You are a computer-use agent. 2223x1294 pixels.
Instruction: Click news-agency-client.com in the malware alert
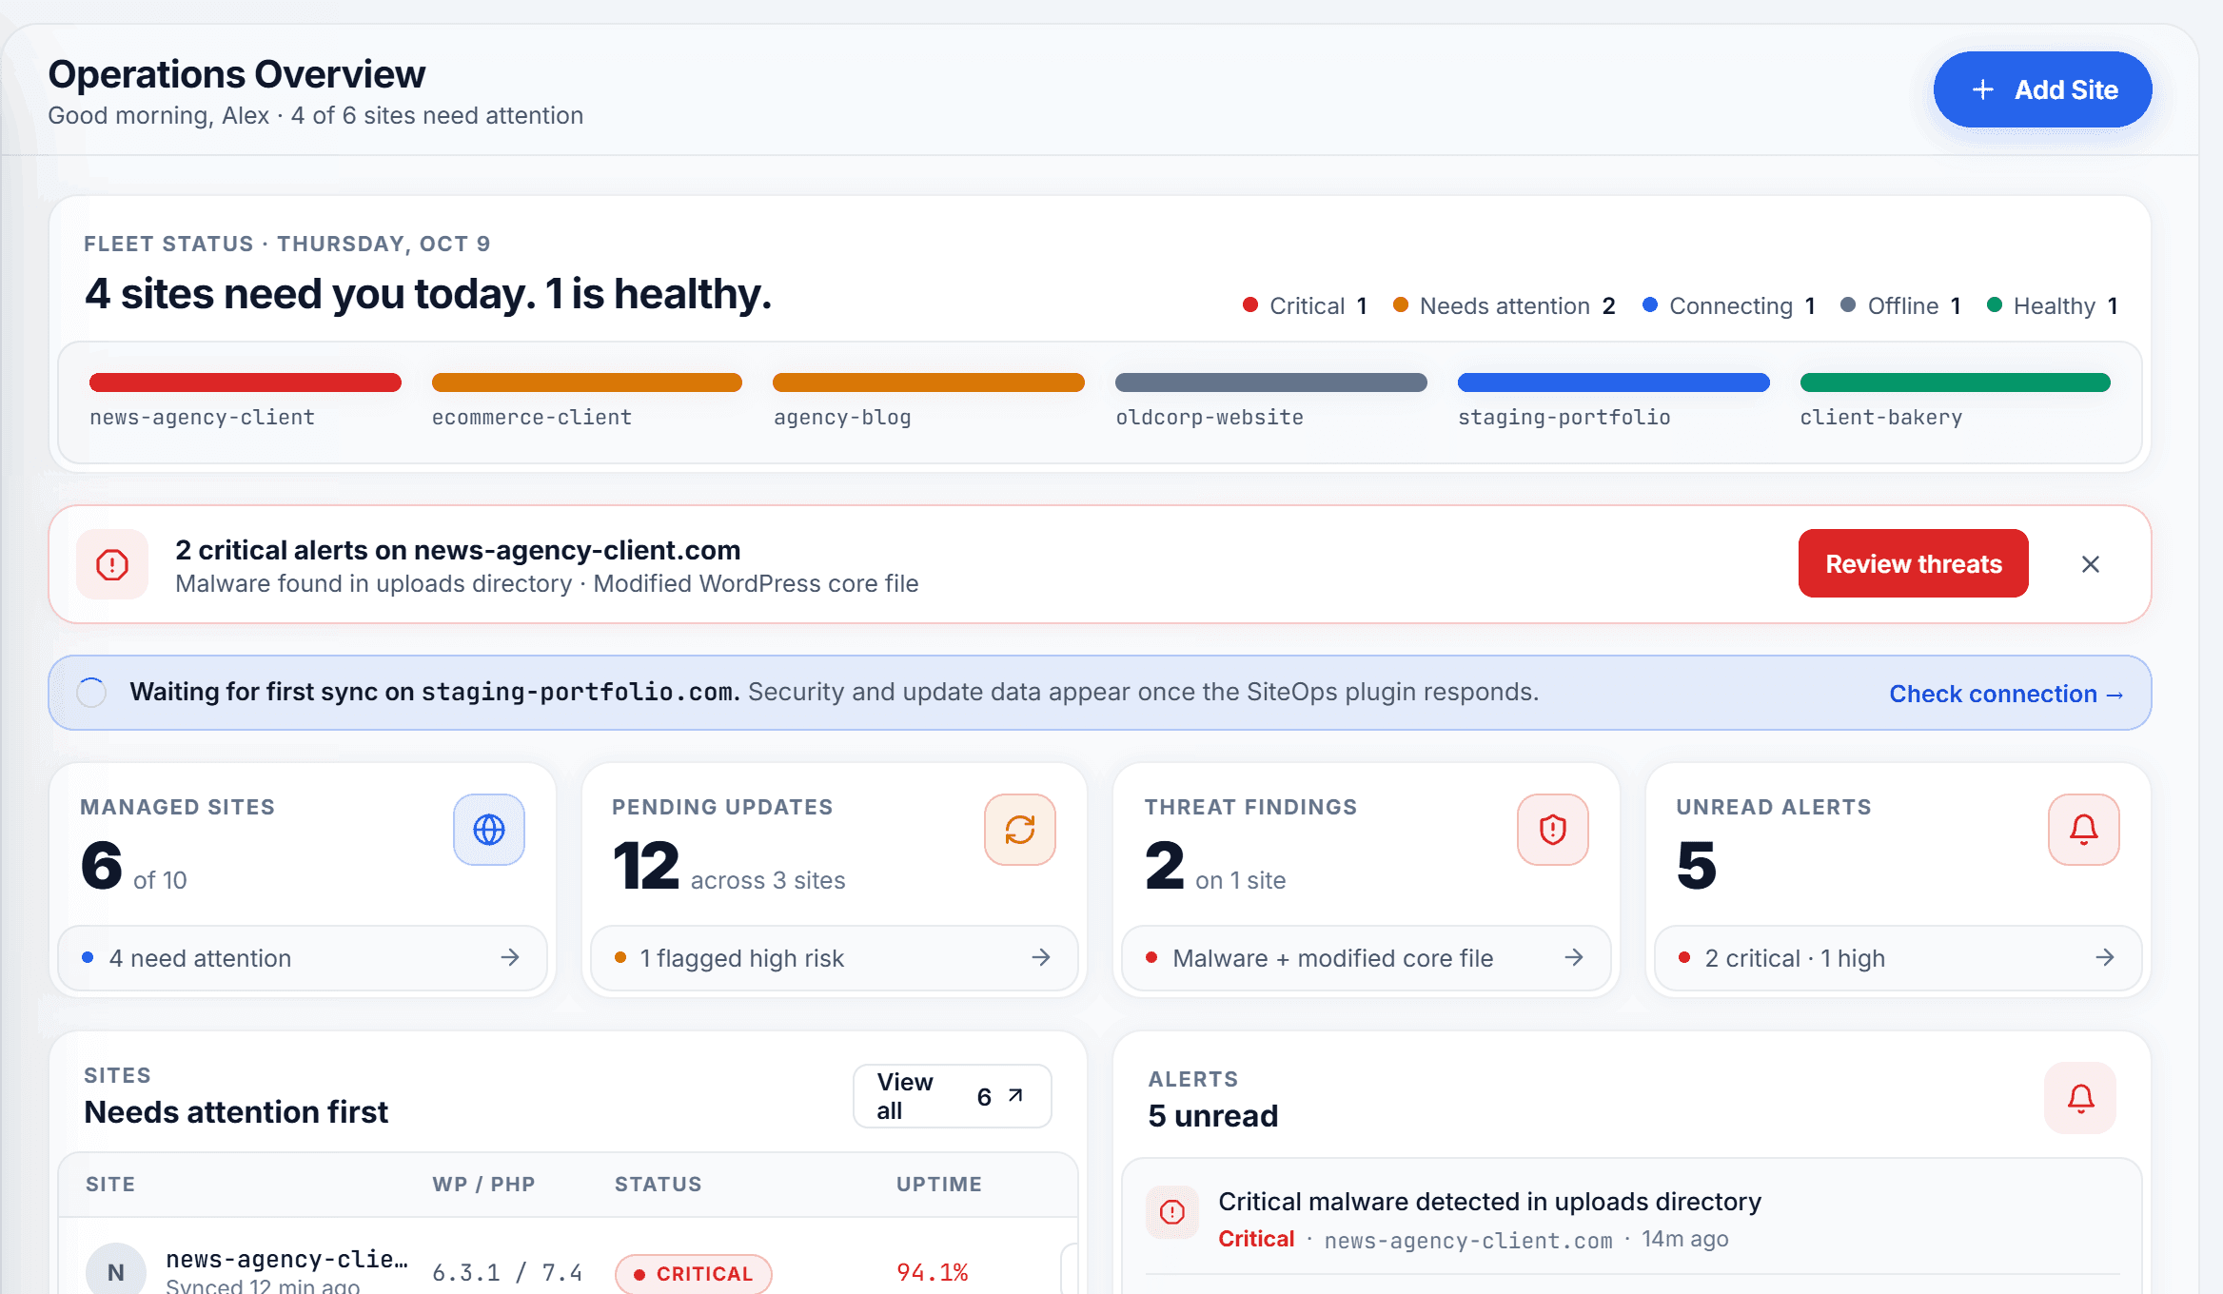(1468, 1240)
